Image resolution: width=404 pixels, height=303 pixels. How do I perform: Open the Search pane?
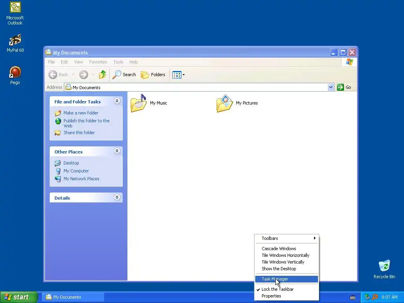click(x=124, y=75)
